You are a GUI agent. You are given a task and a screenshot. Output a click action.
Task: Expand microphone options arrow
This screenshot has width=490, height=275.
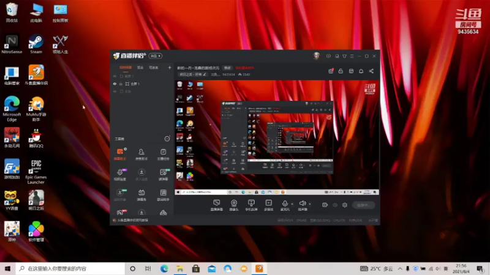(x=292, y=204)
